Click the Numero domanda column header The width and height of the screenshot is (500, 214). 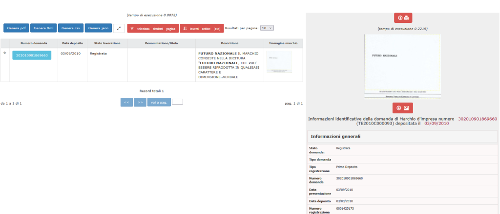click(33, 43)
